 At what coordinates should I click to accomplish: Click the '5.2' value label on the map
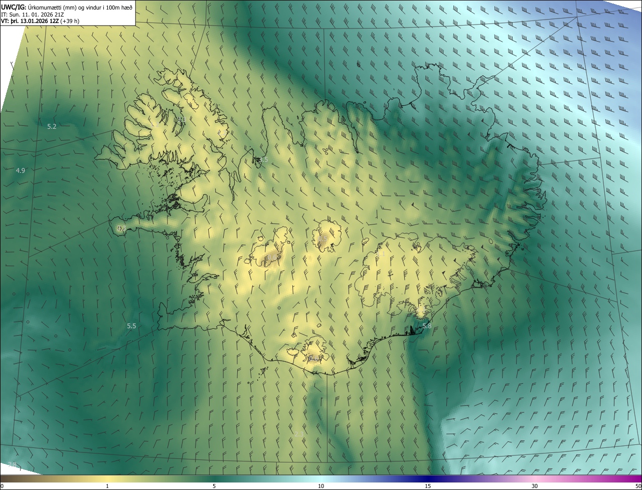[52, 127]
